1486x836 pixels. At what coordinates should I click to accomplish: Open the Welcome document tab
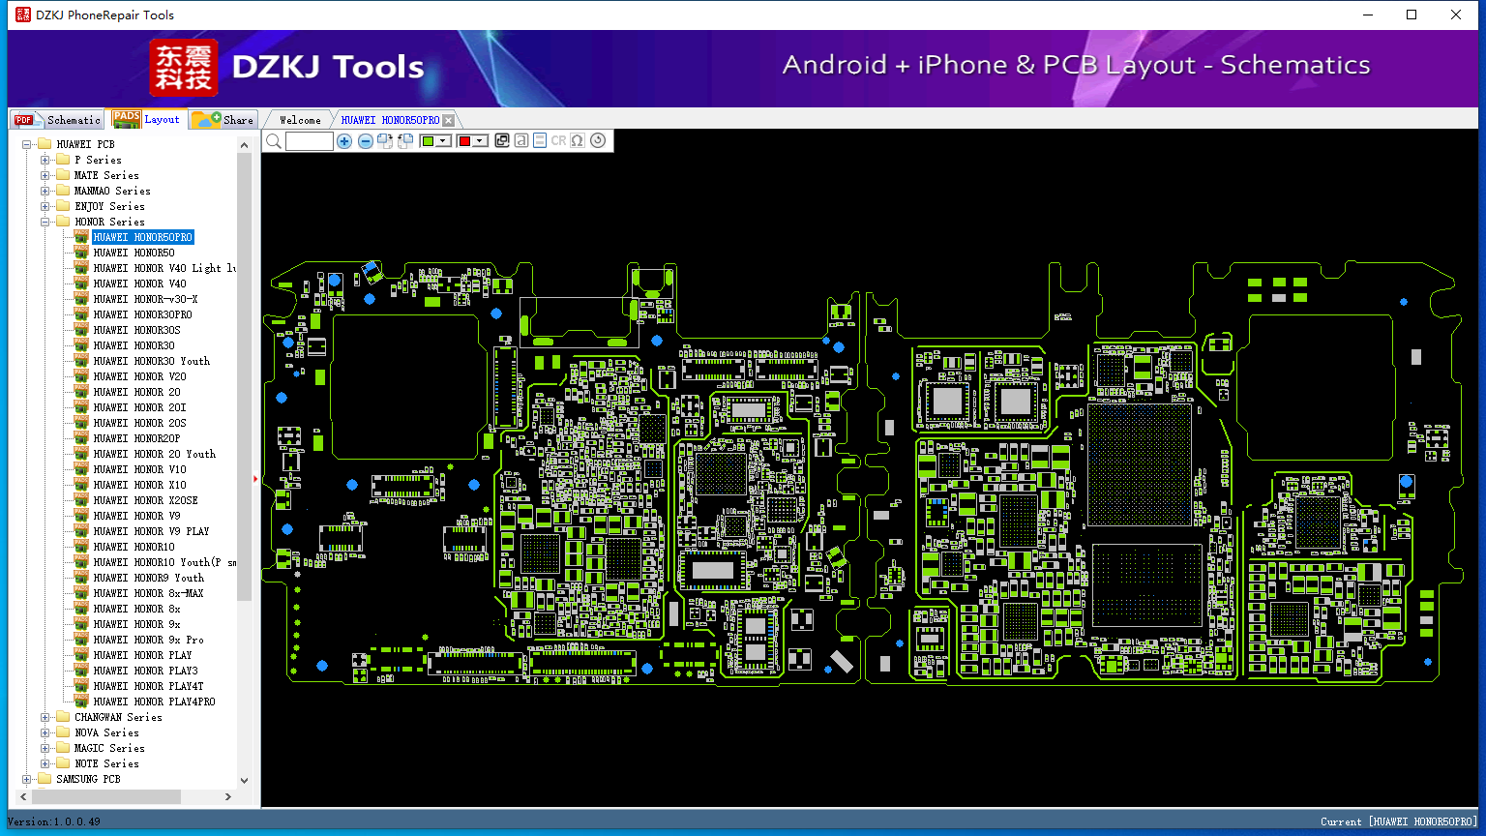point(300,120)
